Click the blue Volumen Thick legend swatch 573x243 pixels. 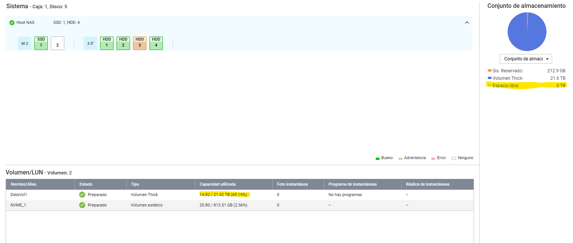tap(490, 78)
